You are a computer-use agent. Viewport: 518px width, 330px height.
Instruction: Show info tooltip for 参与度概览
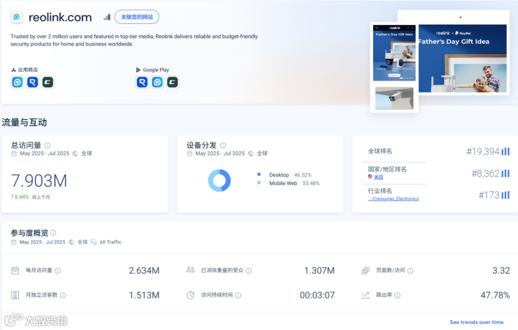tap(53, 233)
